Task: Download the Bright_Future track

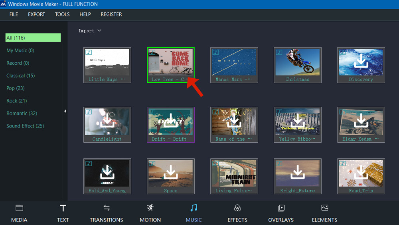Action: pos(298,173)
